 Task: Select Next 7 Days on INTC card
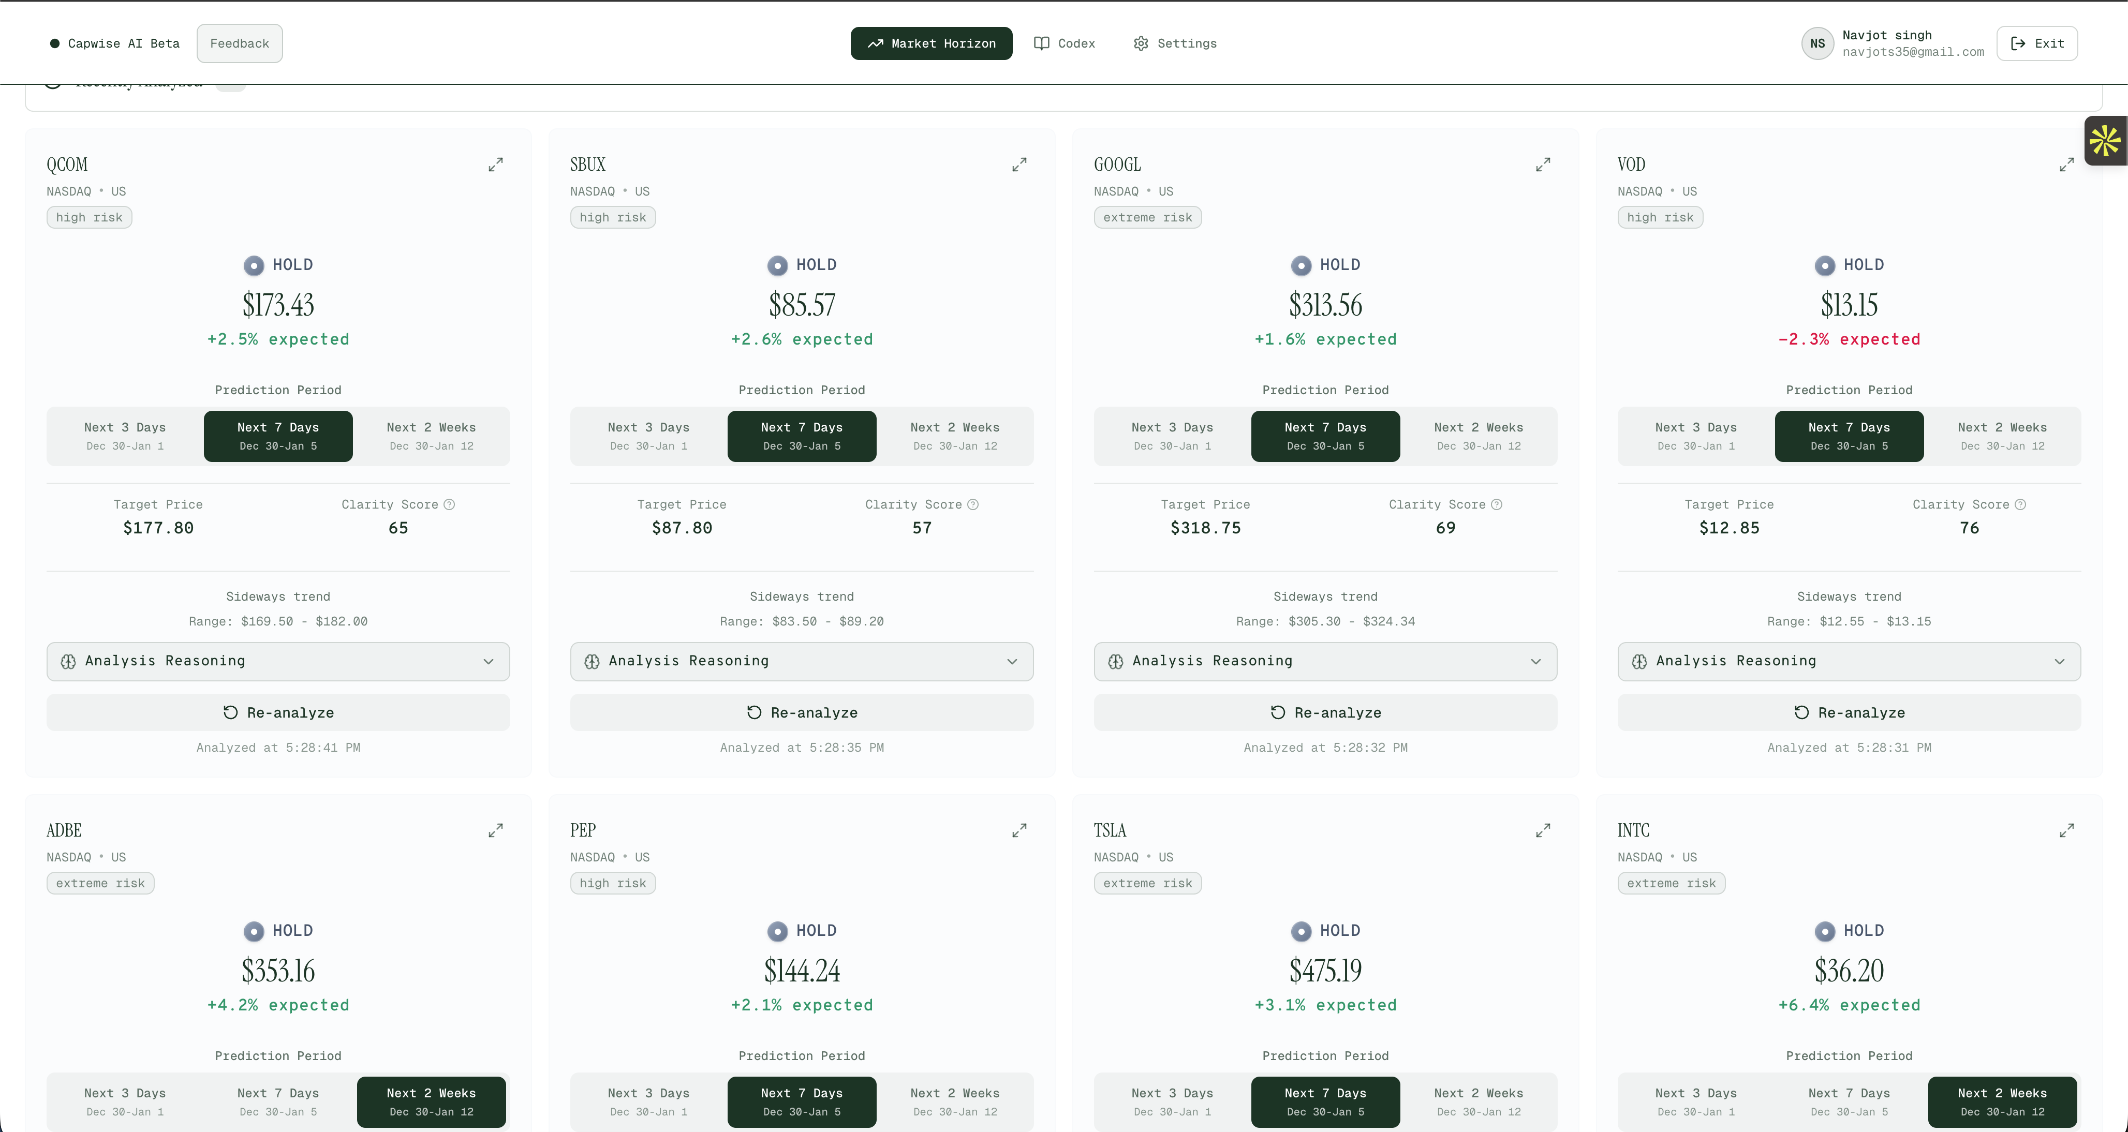[1849, 1101]
